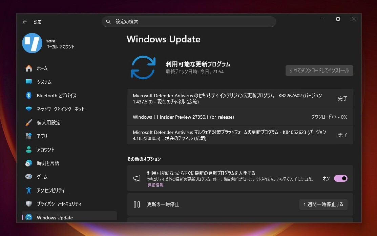Click すべてダウンロードしてインストール button
This screenshot has height=236, width=377.
tap(319, 71)
